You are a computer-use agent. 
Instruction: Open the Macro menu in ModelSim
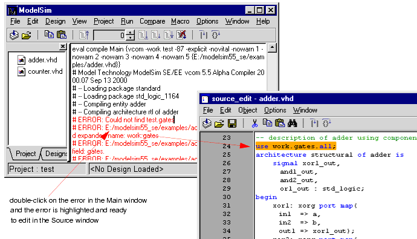pyautogui.click(x=180, y=21)
